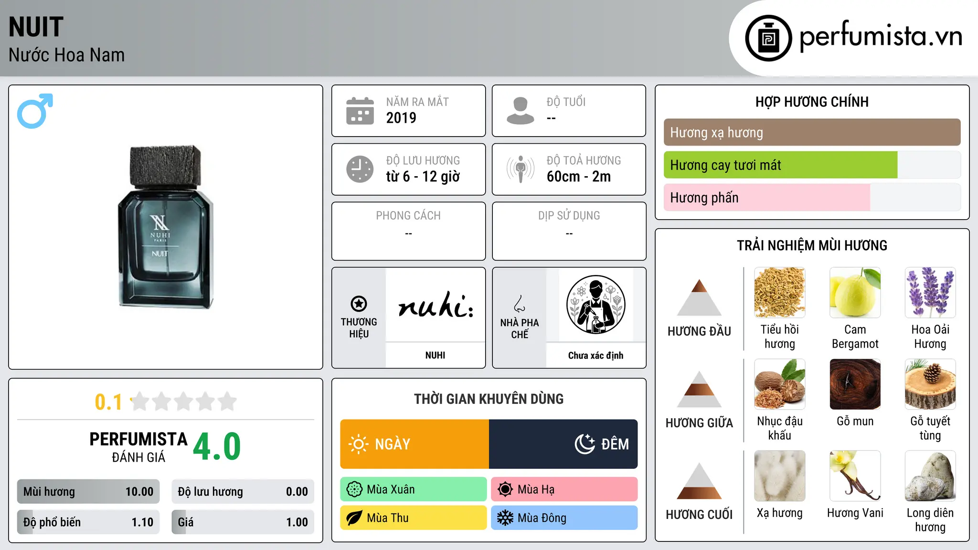Click the sun icon for Mùa Hạ
978x550 pixels.
tap(505, 489)
